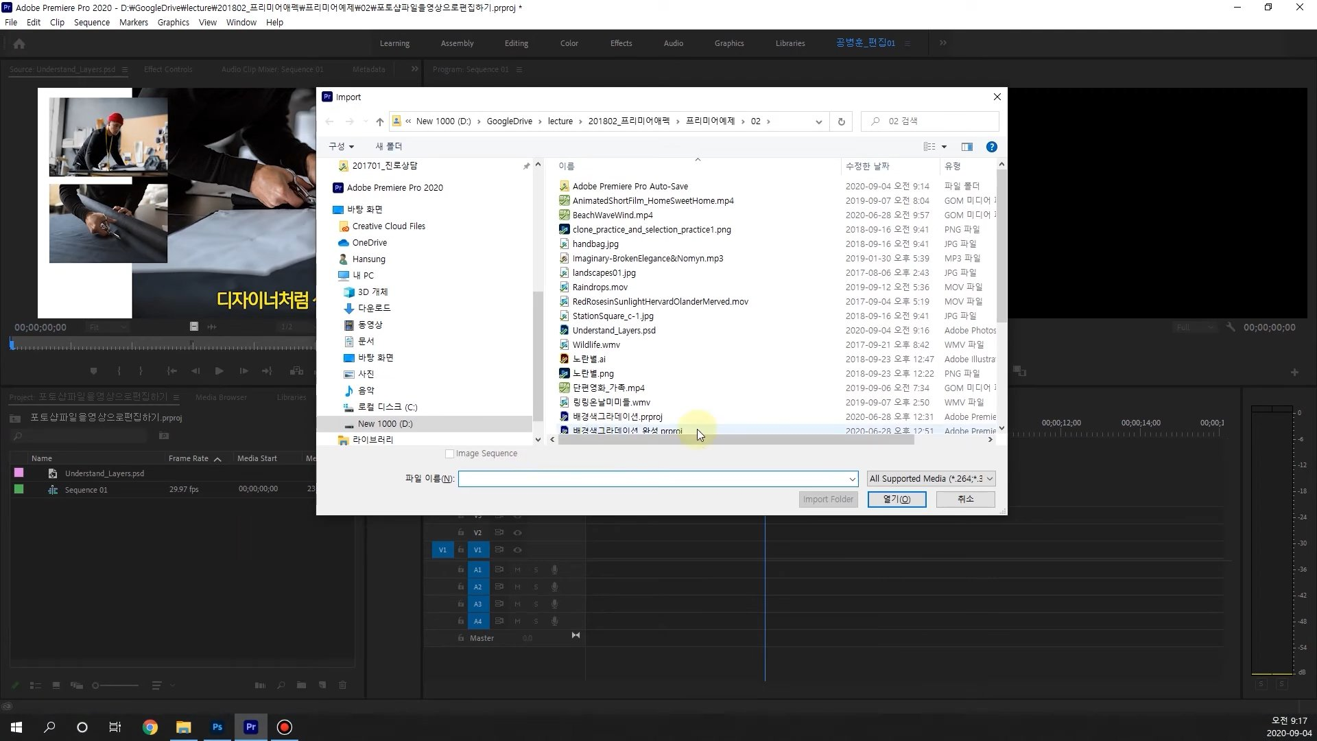
Task: Toggle V2 track output eye icon
Action: (518, 533)
